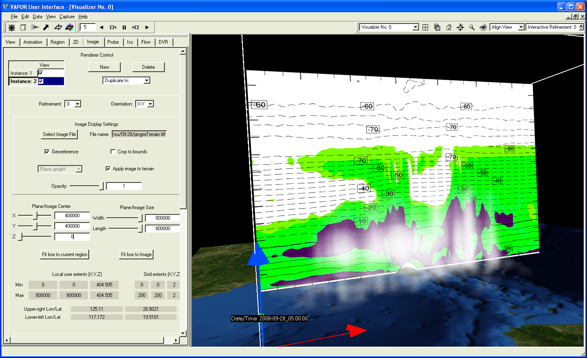Select the colorful 2D plane mode icon
Screen dimensions: 587x358
[x=69, y=28]
